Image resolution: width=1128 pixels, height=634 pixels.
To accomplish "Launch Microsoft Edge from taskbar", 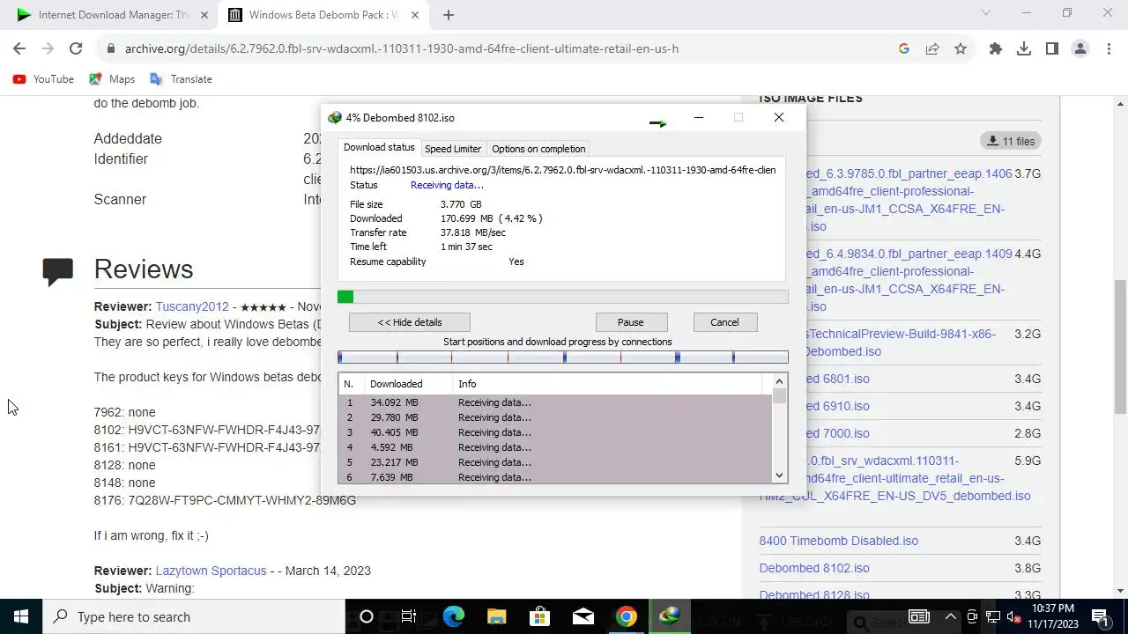I will tap(453, 617).
